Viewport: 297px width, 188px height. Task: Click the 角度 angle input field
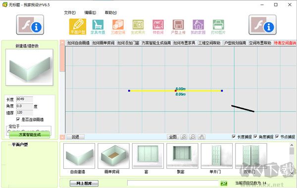click(24, 106)
